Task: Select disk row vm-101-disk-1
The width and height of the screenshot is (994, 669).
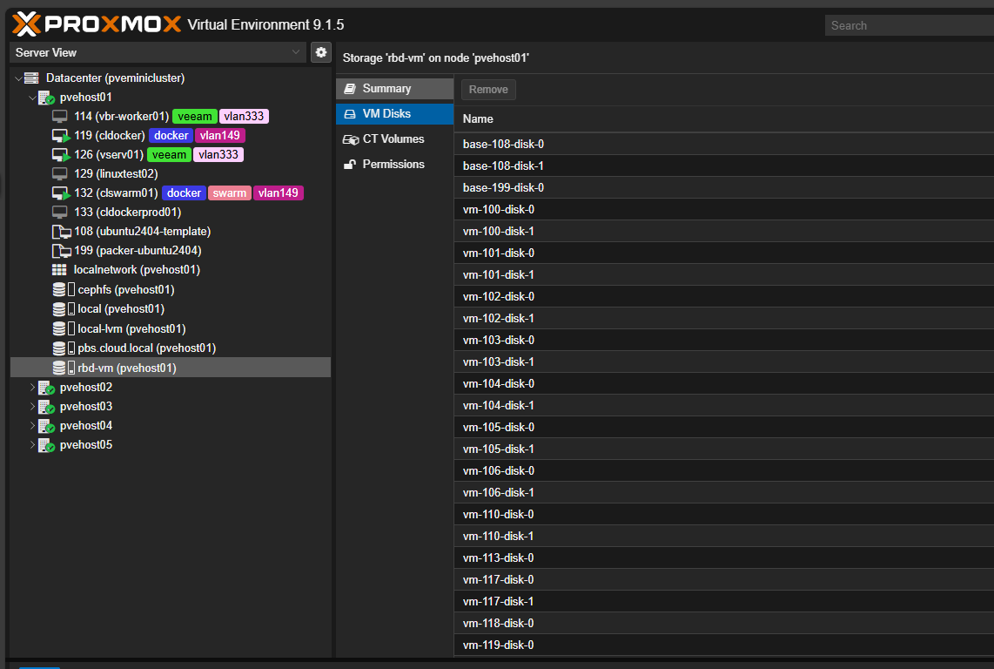Action: (723, 275)
